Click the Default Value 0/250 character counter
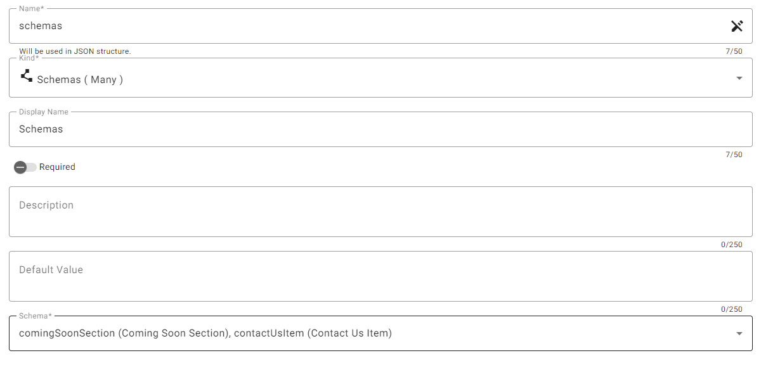This screenshot has width=761, height=372. click(732, 309)
